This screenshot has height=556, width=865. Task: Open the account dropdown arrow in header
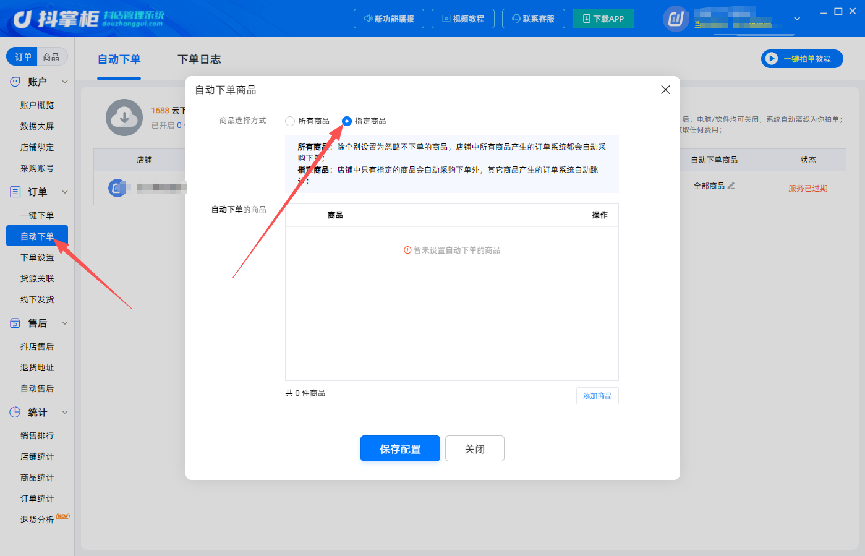click(x=797, y=19)
